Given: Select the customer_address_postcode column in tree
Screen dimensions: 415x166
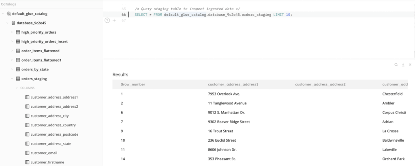Looking at the screenshot, I should [54, 134].
